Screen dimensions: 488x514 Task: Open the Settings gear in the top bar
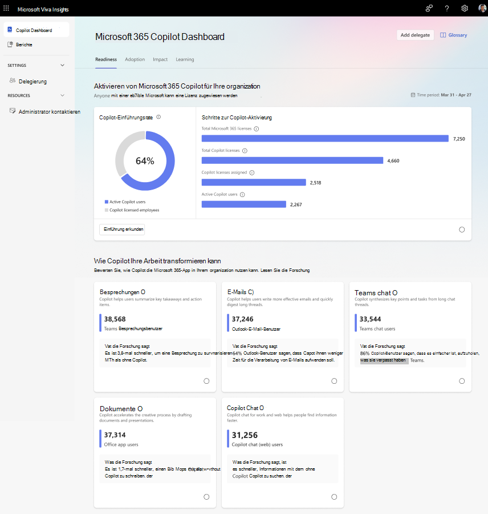coord(465,8)
